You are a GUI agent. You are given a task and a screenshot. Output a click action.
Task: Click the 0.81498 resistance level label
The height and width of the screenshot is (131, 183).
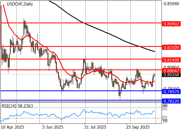pos(171,60)
